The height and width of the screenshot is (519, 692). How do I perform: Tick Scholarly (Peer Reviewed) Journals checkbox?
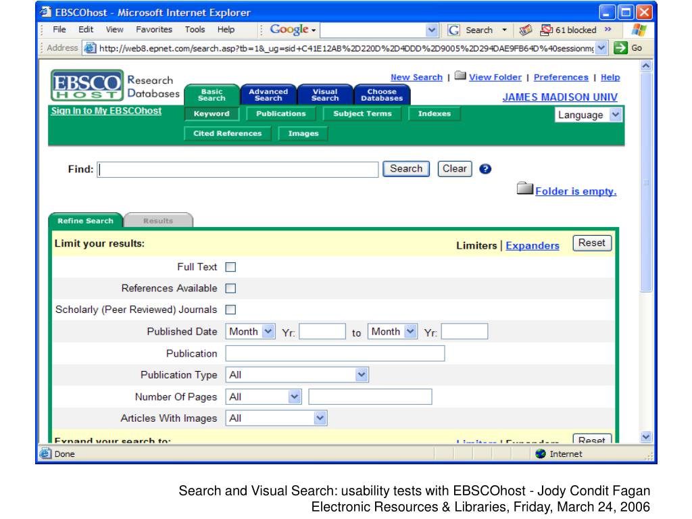click(230, 310)
